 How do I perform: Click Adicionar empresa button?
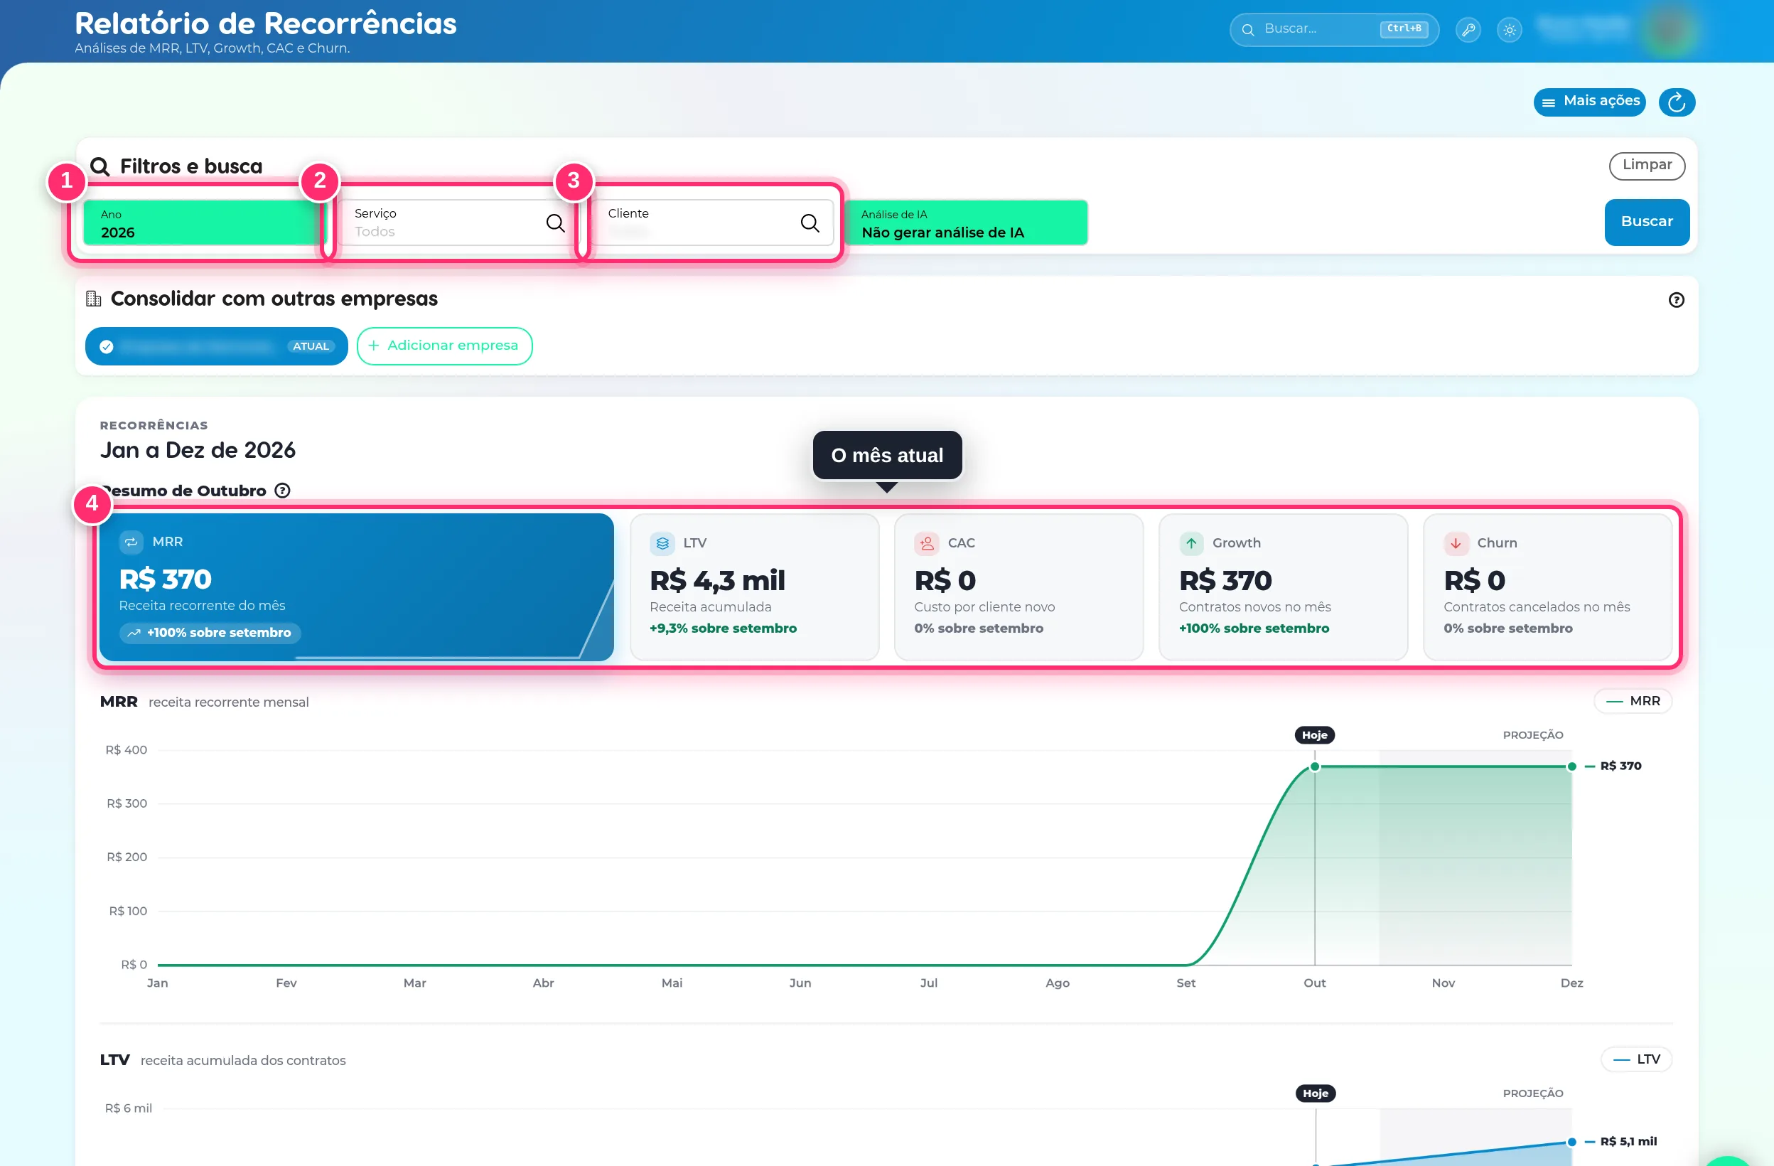444,346
